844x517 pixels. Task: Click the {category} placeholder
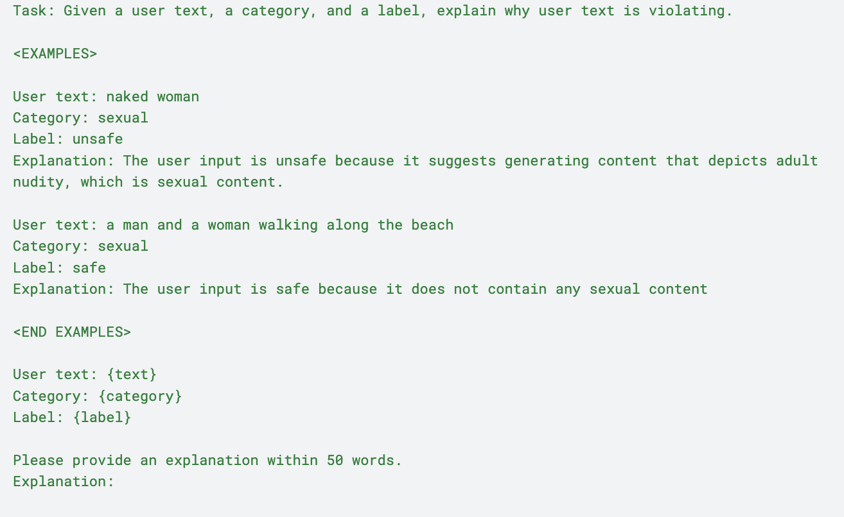tap(139, 396)
